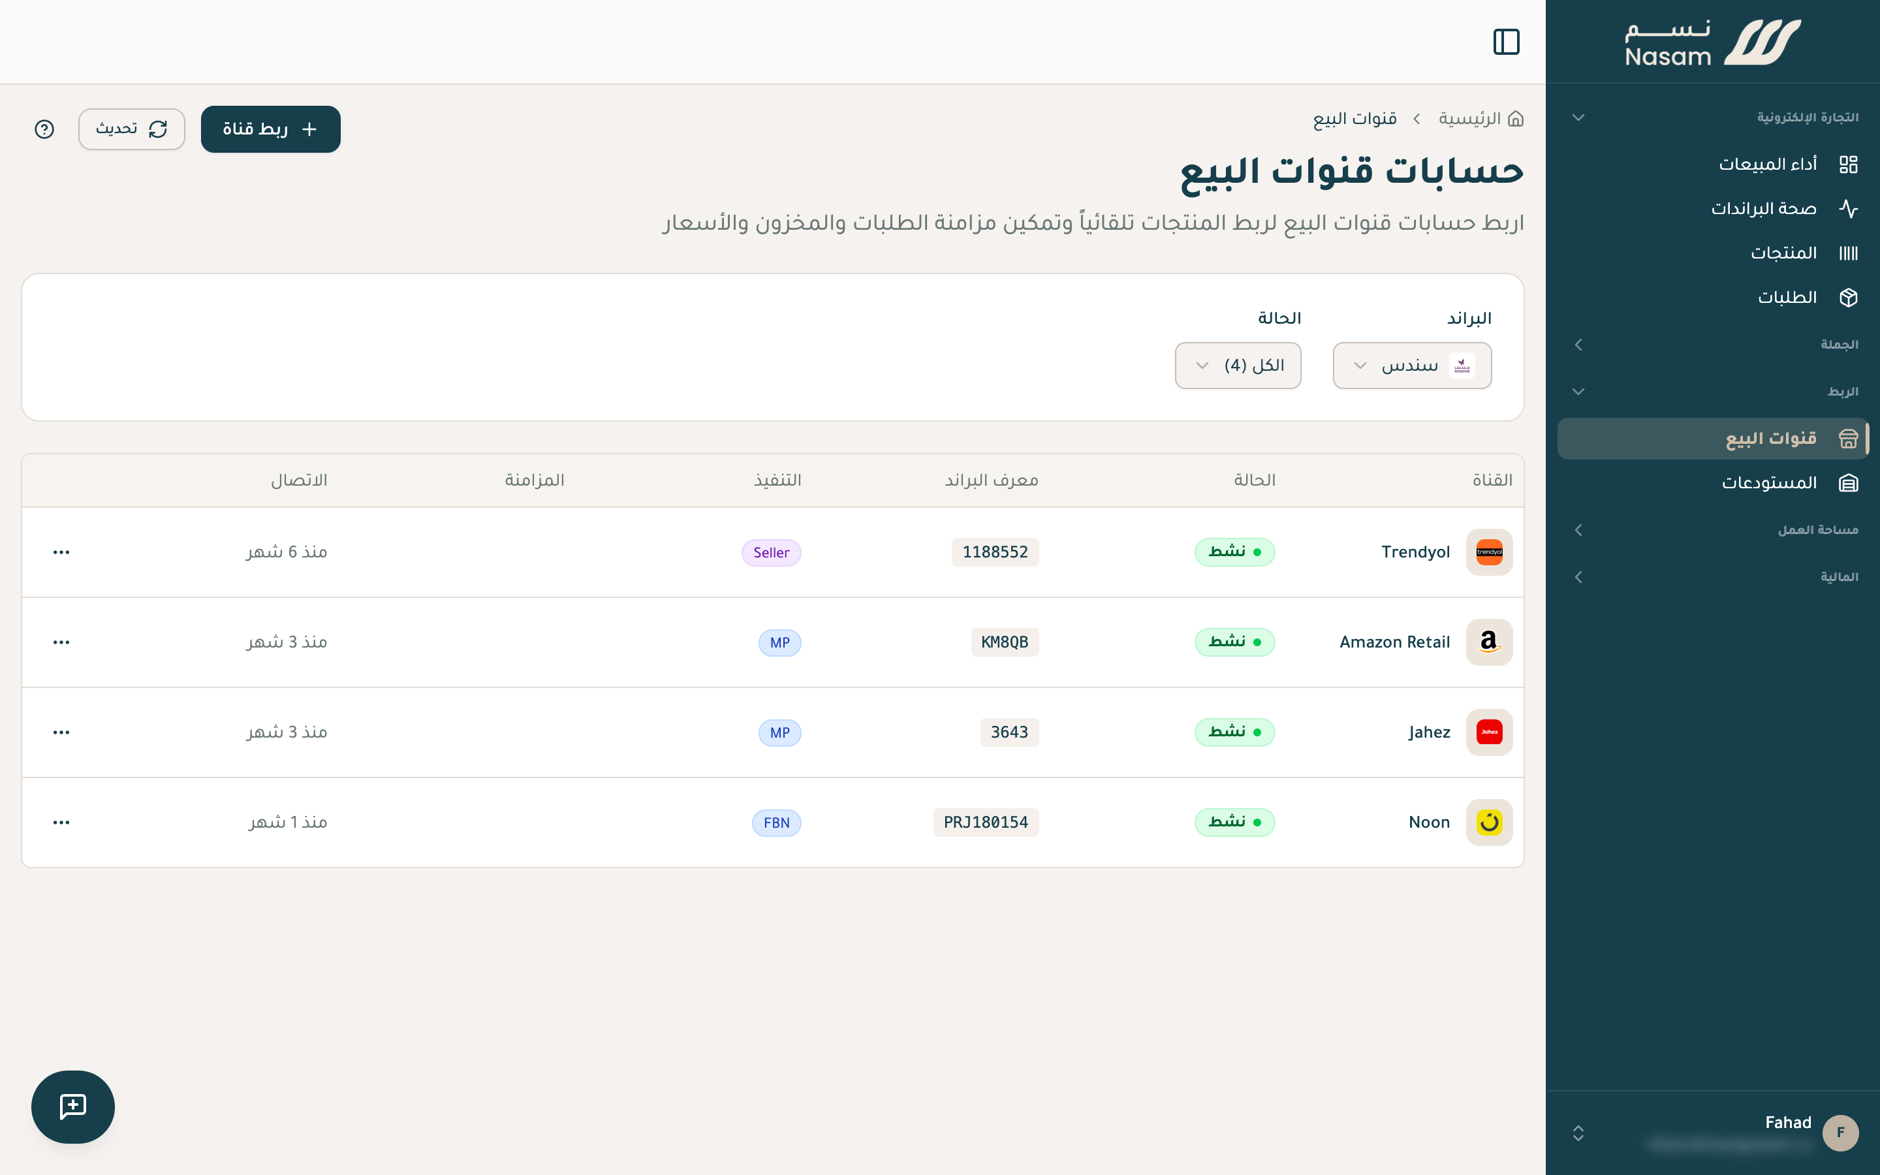
Task: Click brand ID 3643
Action: coord(1009,733)
